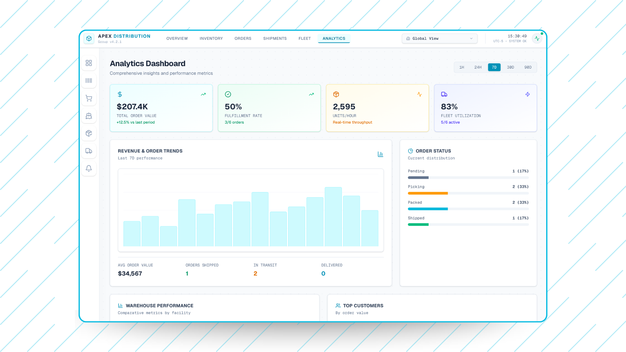Switch time range to 24H
The width and height of the screenshot is (626, 352).
478,67
